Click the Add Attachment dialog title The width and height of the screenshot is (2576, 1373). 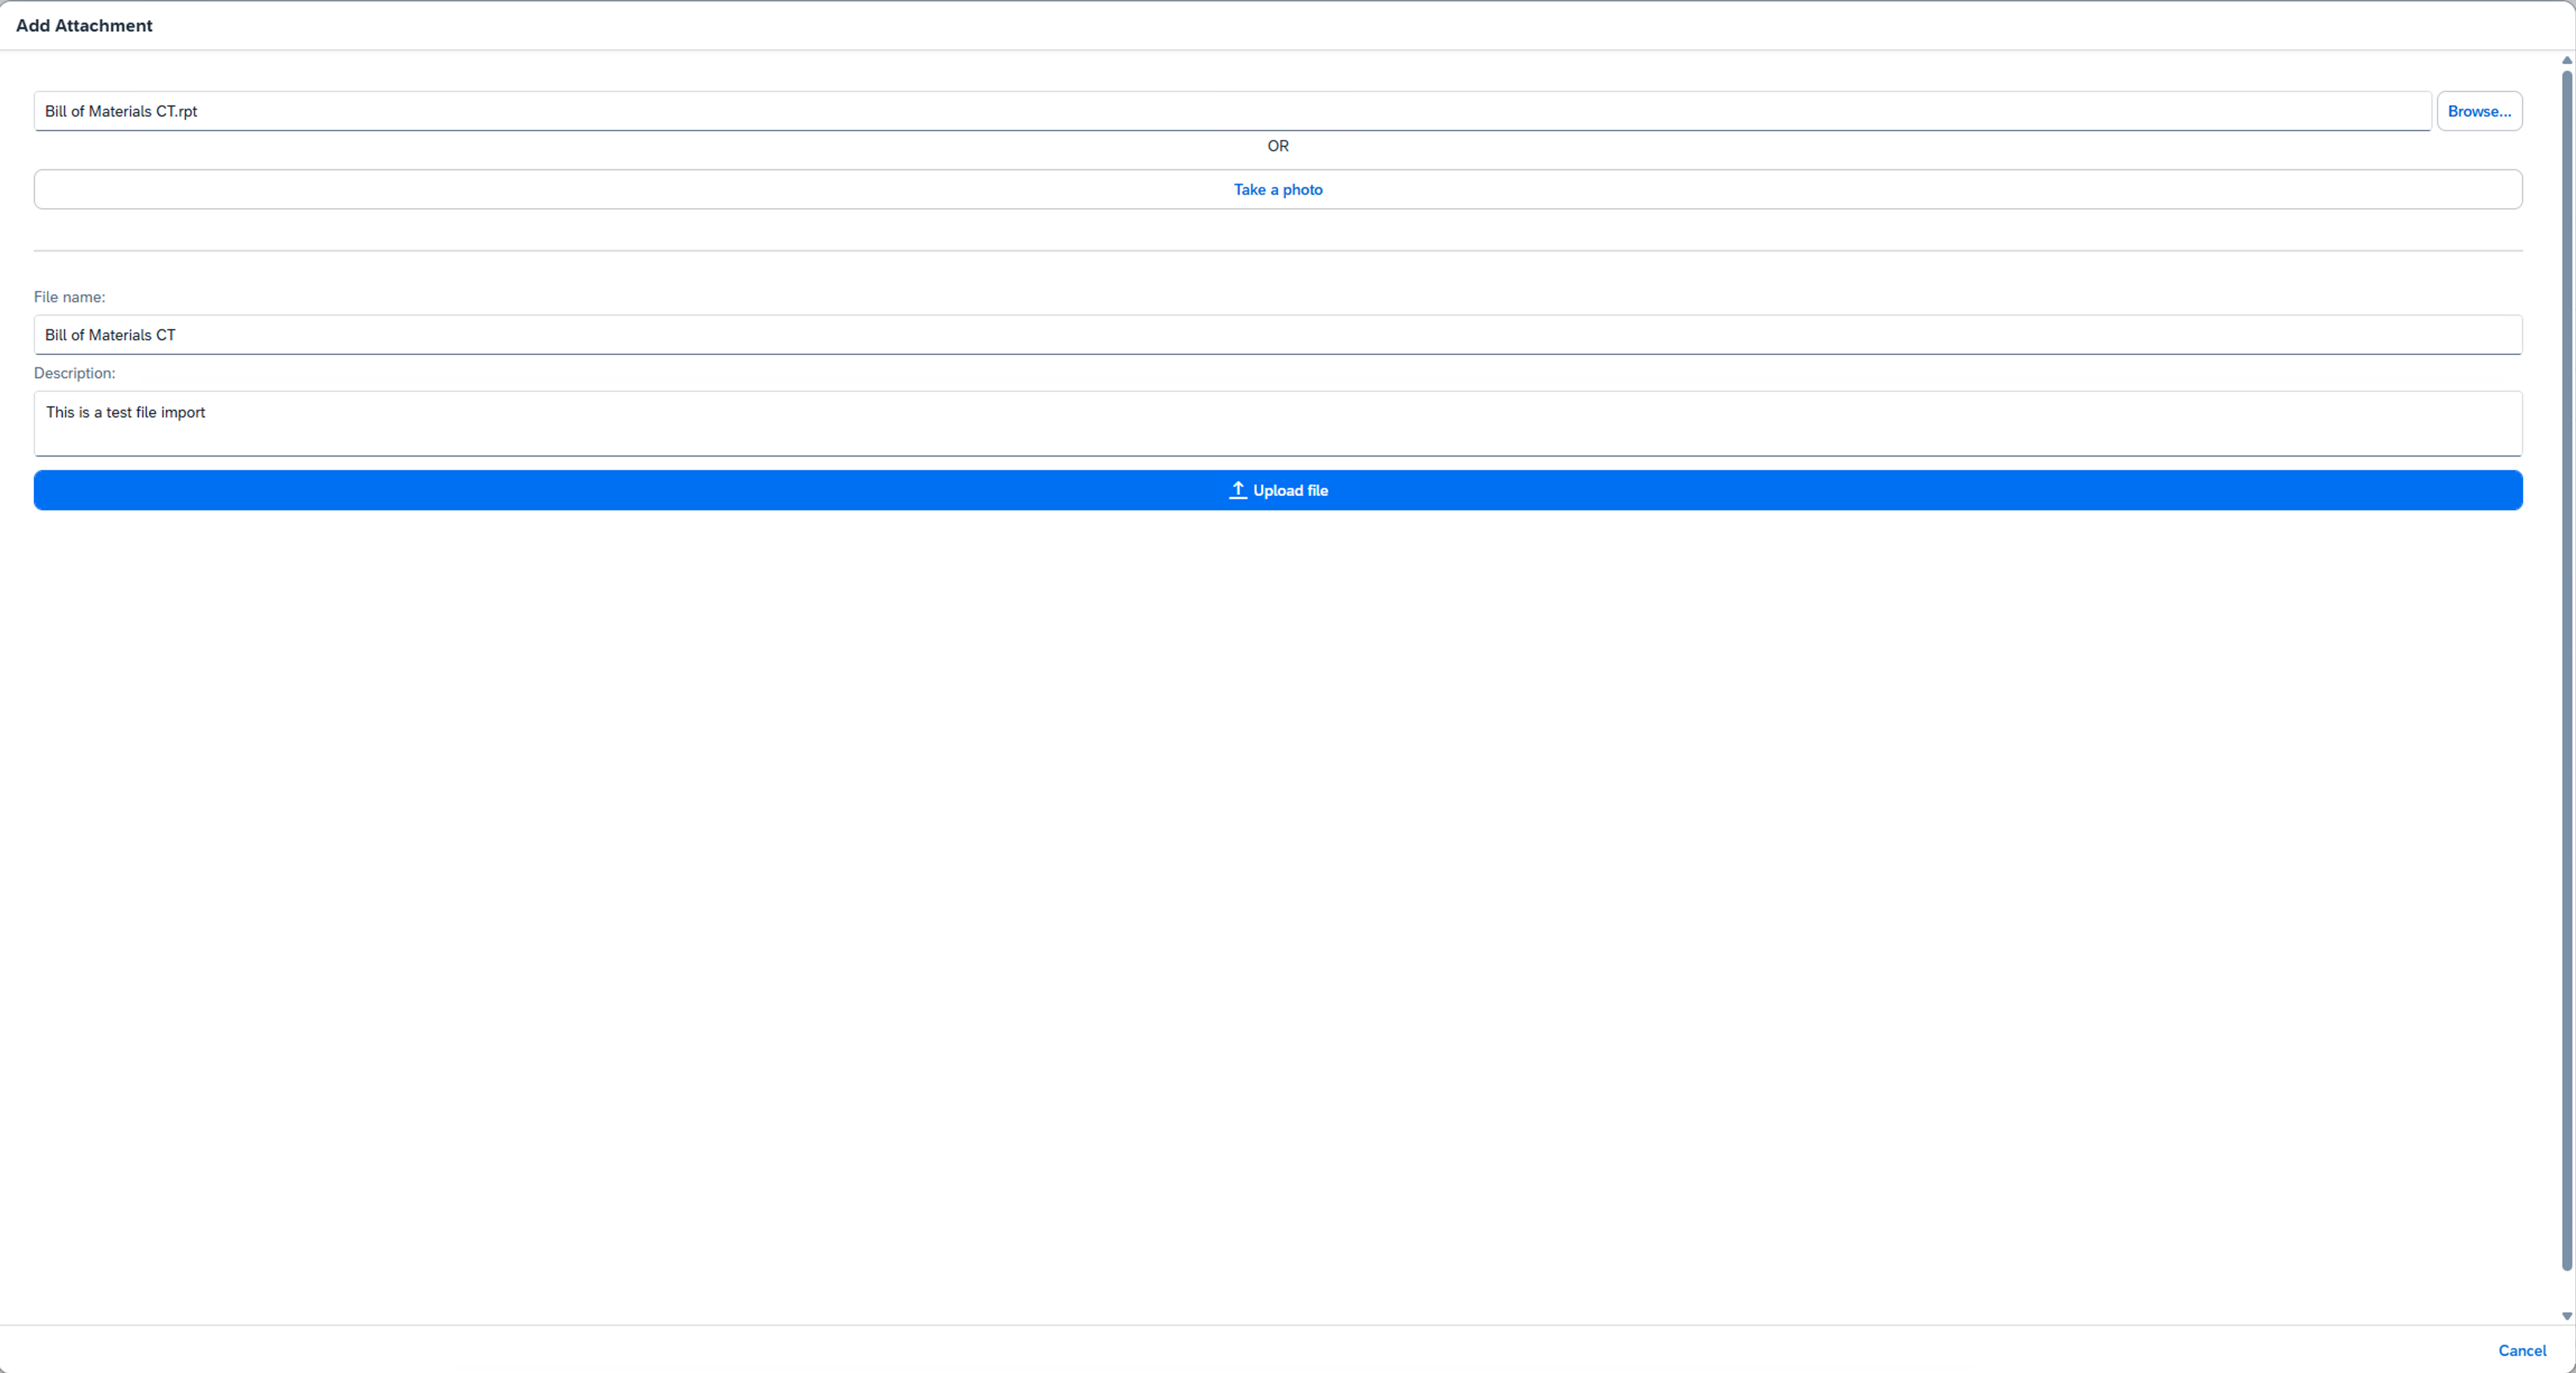pos(84,25)
